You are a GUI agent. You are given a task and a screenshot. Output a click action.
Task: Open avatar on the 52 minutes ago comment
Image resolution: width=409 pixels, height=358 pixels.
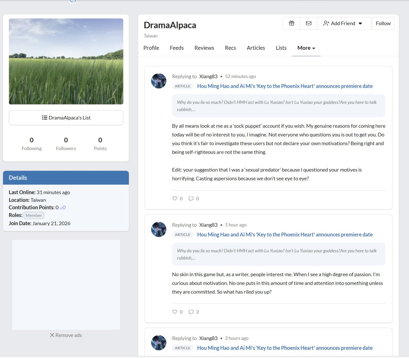point(159,81)
